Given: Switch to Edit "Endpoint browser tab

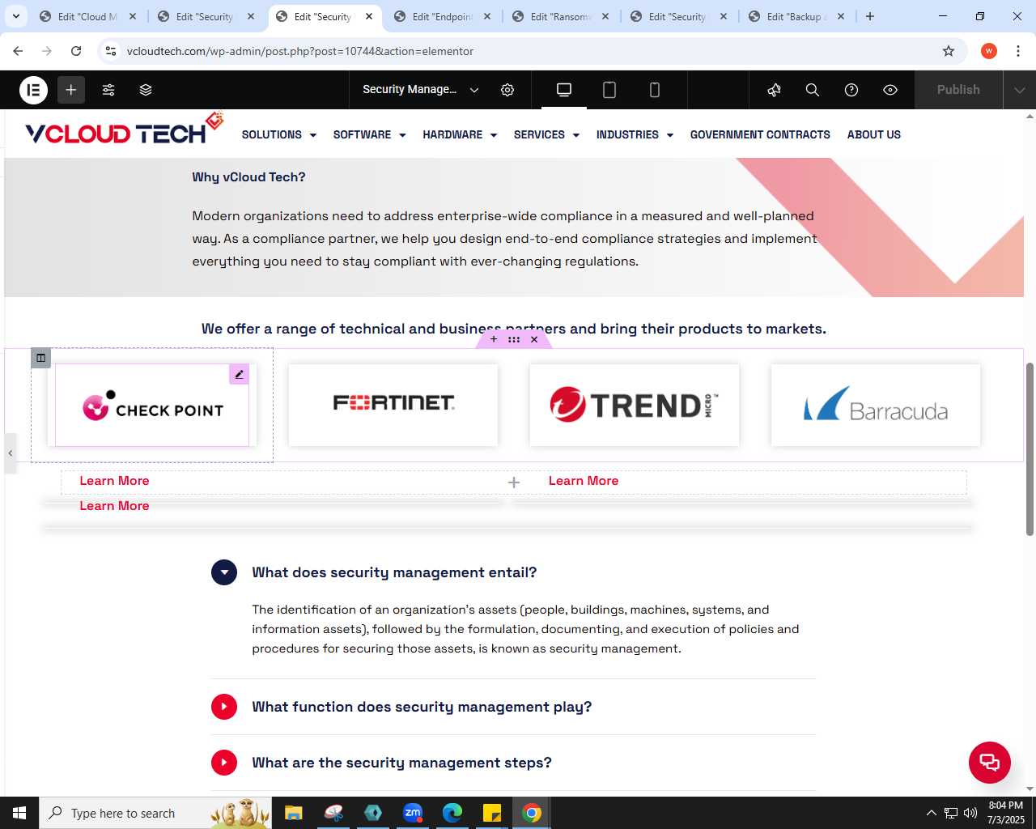Looking at the screenshot, I should tap(442, 16).
